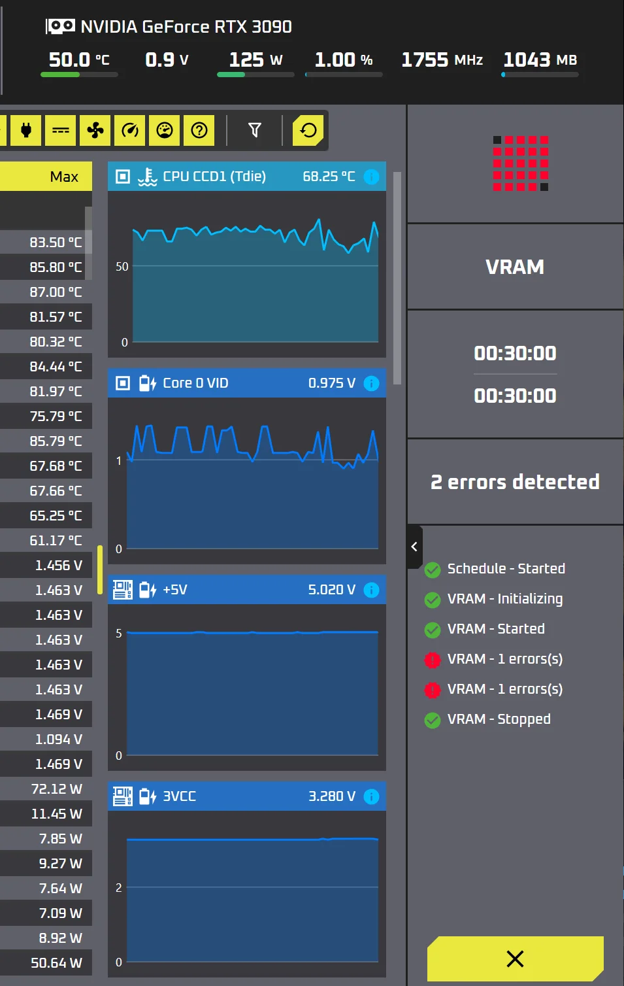
Task: Click the CPU chip icon on Core 0 VID header
Action: [x=123, y=383]
